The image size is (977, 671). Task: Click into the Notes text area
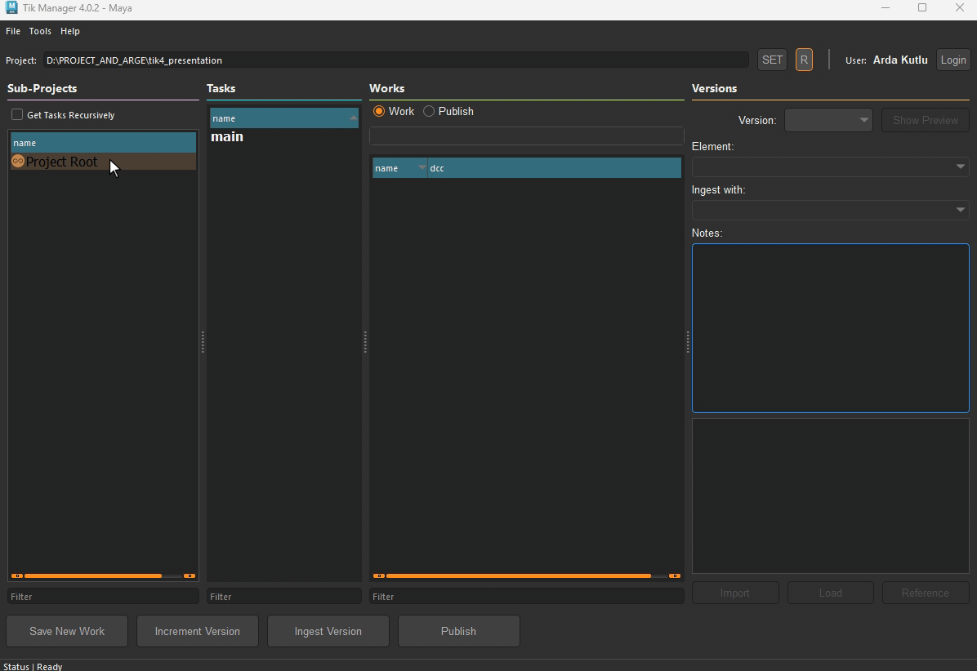(x=831, y=328)
